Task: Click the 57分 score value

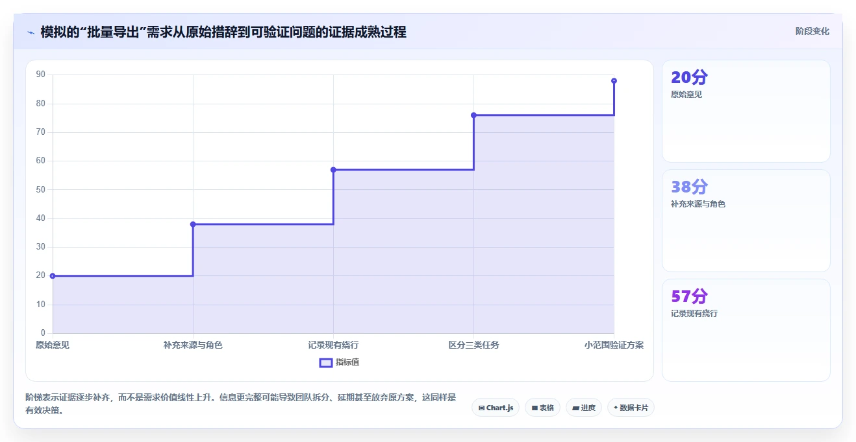Action: (x=689, y=296)
